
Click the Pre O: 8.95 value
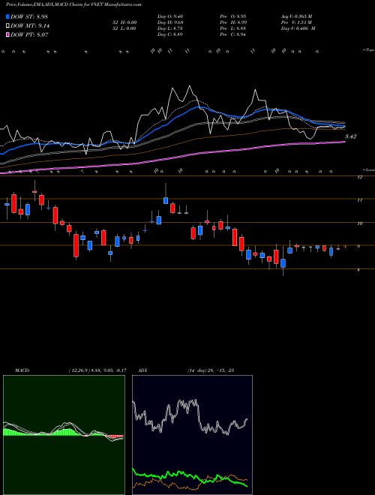click(233, 16)
